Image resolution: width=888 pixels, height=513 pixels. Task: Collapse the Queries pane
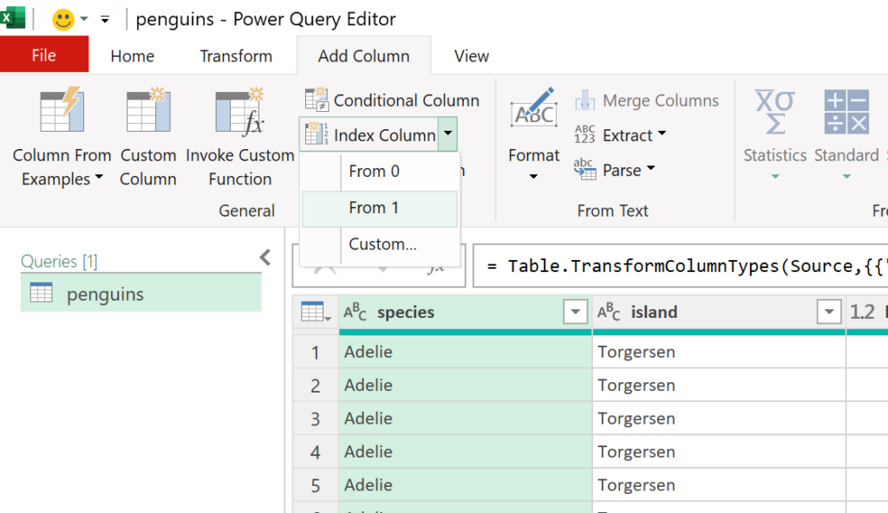264,256
